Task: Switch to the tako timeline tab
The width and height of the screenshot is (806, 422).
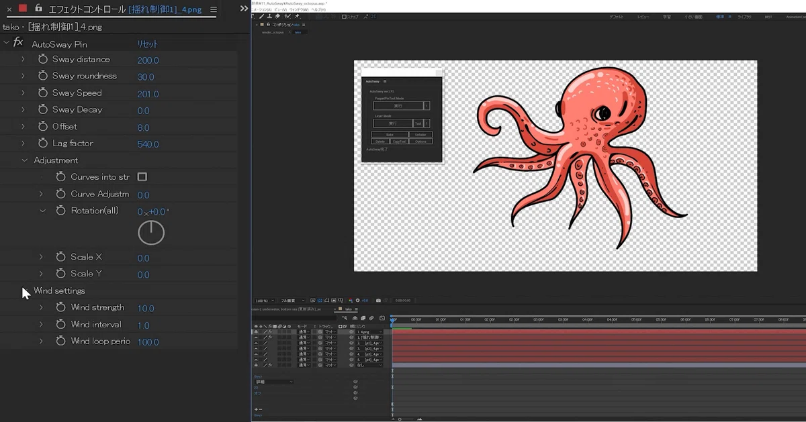Action: pos(349,309)
